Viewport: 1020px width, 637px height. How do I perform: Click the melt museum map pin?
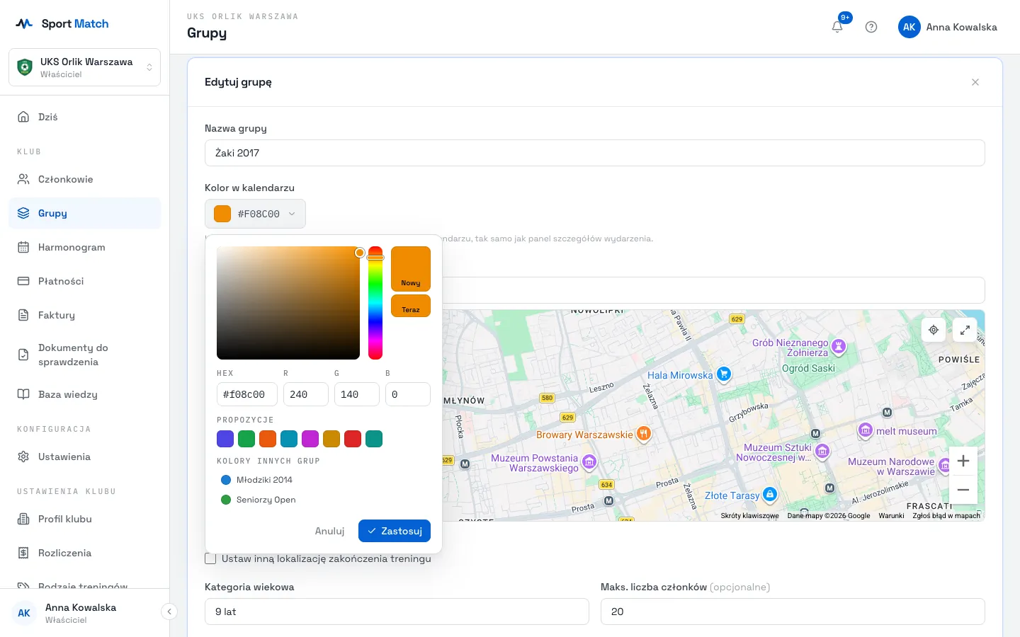[865, 430]
